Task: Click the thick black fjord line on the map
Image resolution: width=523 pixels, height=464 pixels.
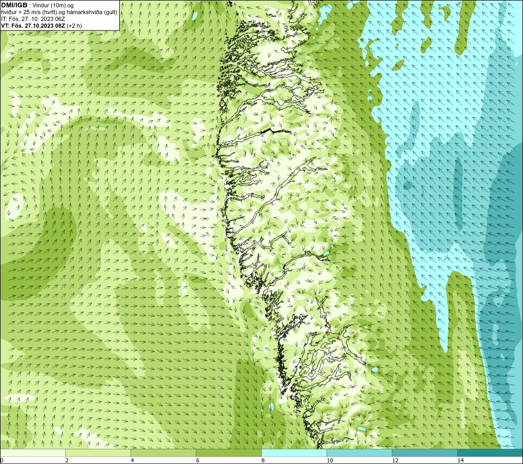Action: tap(277, 131)
